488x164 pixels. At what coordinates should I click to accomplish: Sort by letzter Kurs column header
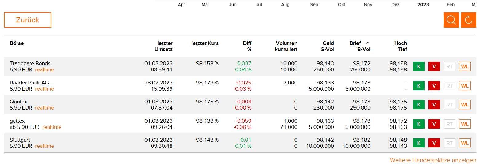click(205, 43)
